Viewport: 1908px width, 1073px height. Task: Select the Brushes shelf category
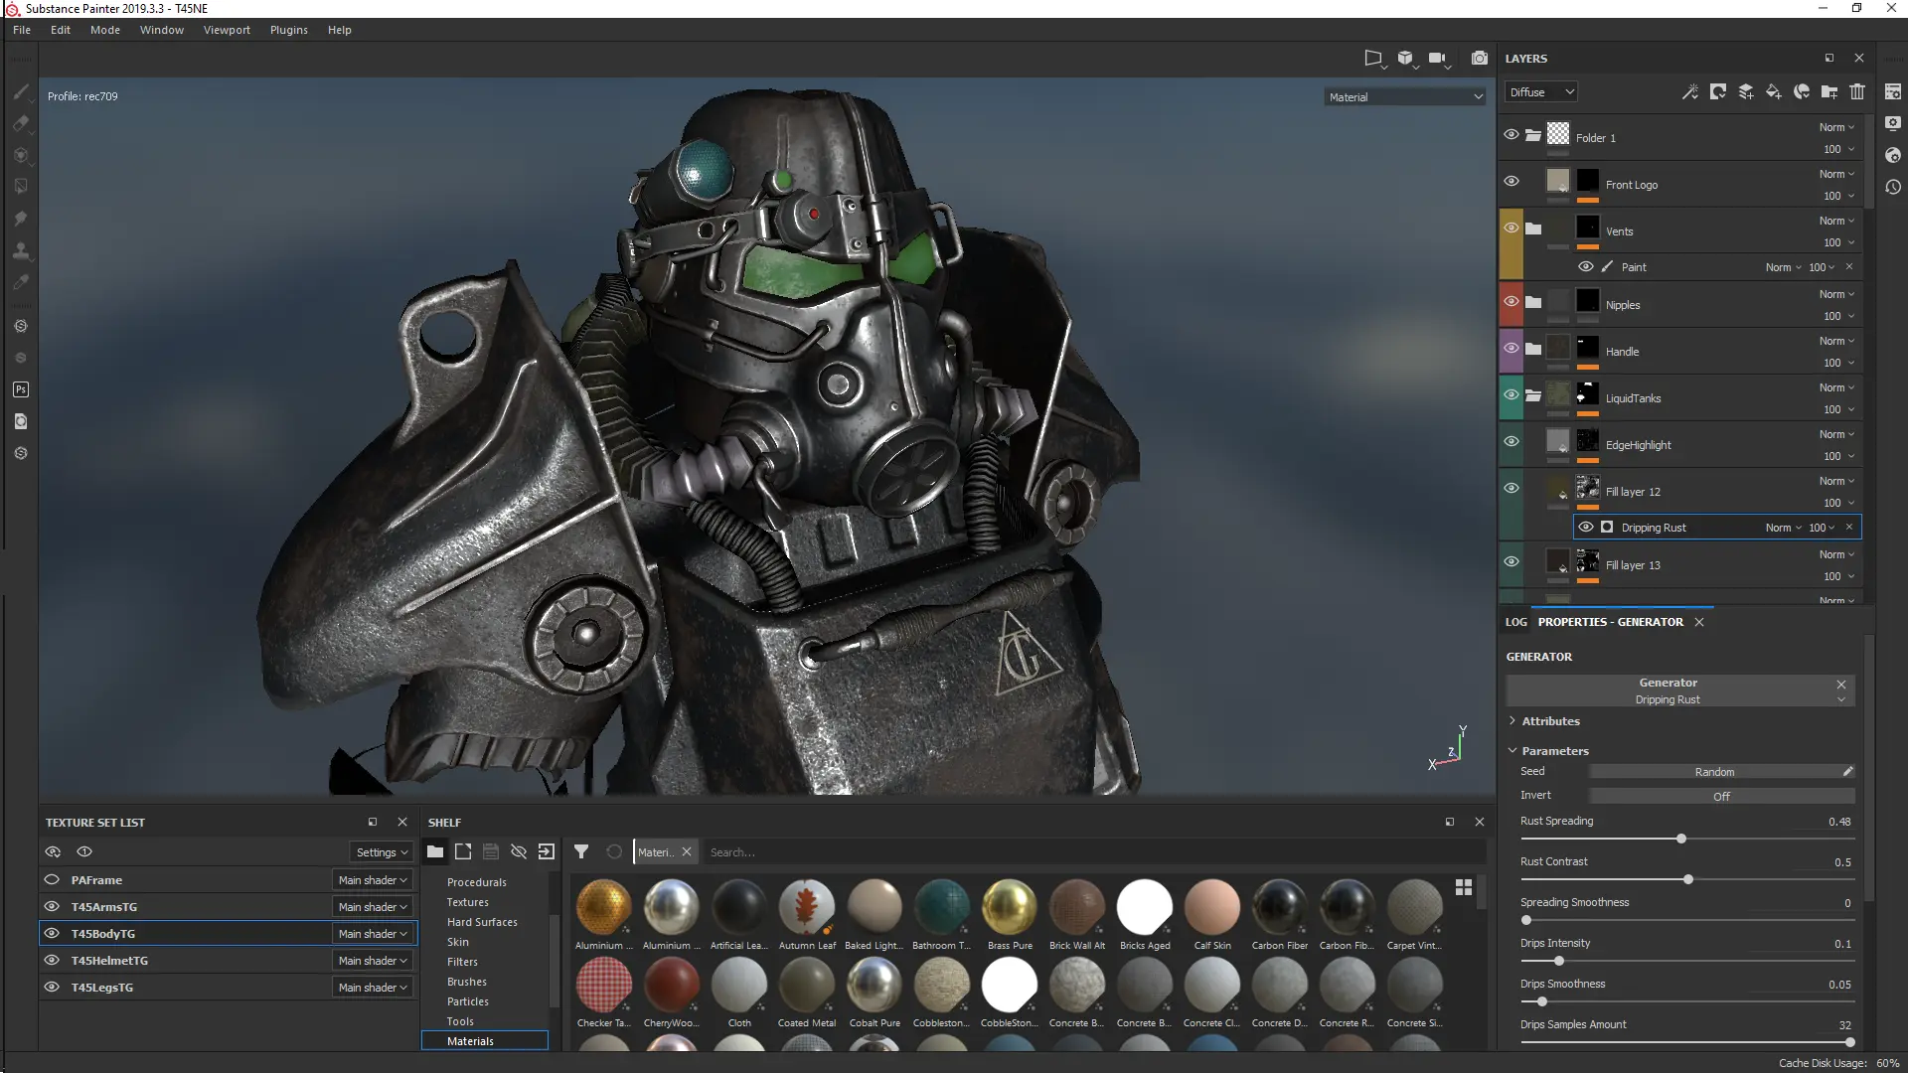click(x=467, y=982)
